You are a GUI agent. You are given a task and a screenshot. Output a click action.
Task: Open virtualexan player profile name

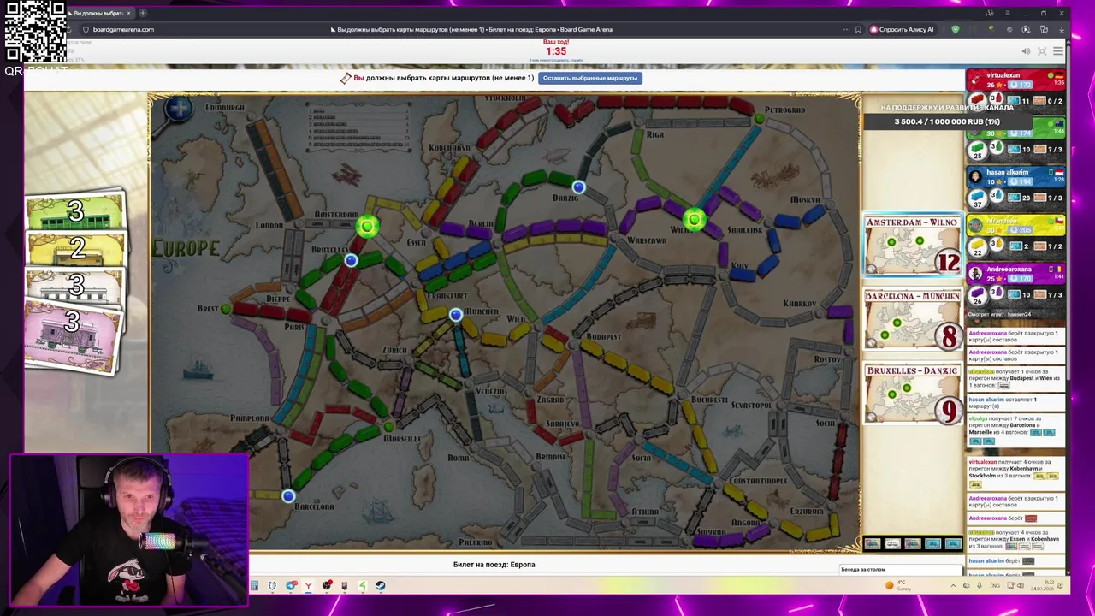1003,75
